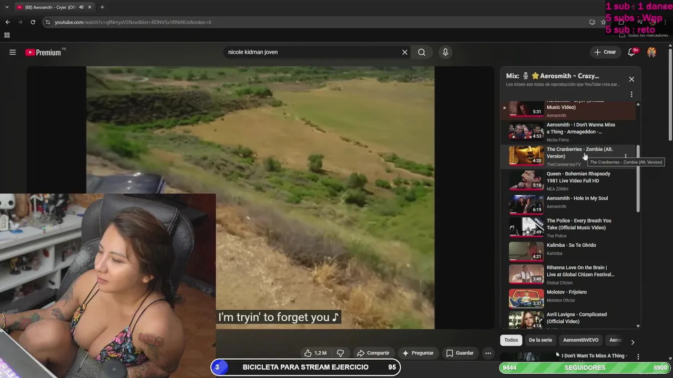Image resolution: width=673 pixels, height=378 pixels.
Task: Install app icon in address bar
Action: 592,22
